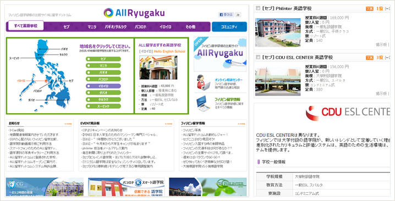
Task: Check the CDU ESL CENTER 英語学校 checkbox
Action: click(x=258, y=57)
